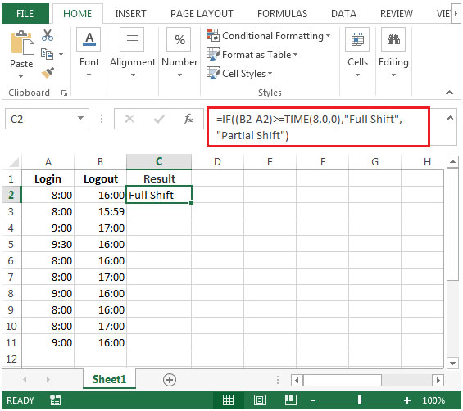The width and height of the screenshot is (463, 411).
Task: Select cell C3 under Result column
Action: click(159, 211)
